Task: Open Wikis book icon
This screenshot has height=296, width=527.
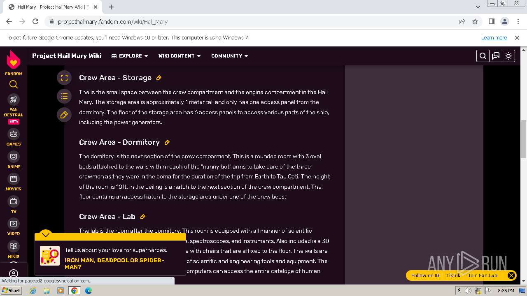Action: coord(14,246)
